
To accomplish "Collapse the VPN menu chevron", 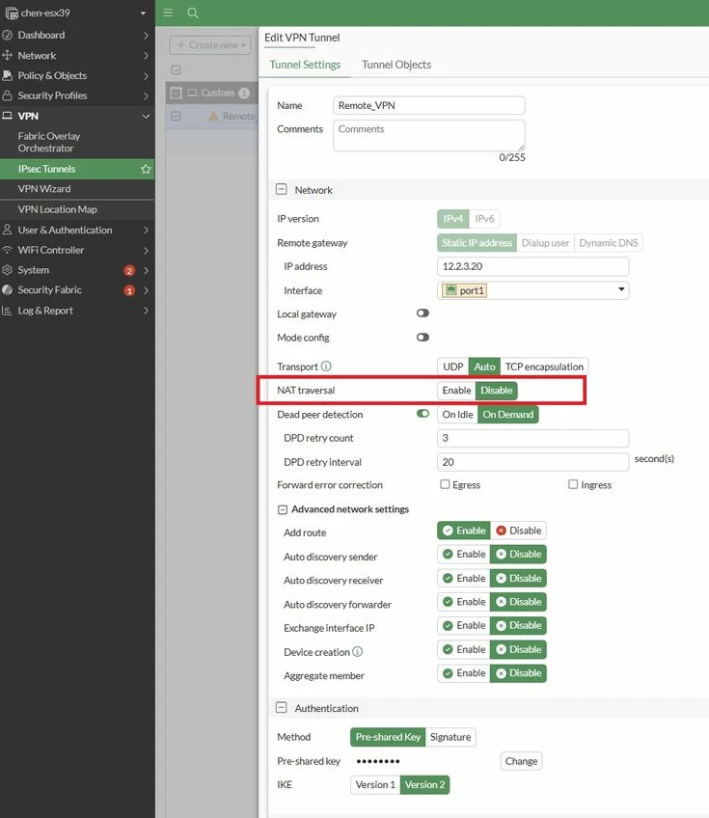I will tap(146, 117).
